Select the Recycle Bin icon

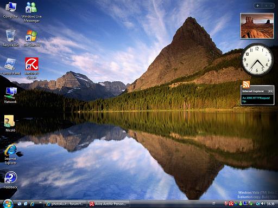[x=10, y=38]
